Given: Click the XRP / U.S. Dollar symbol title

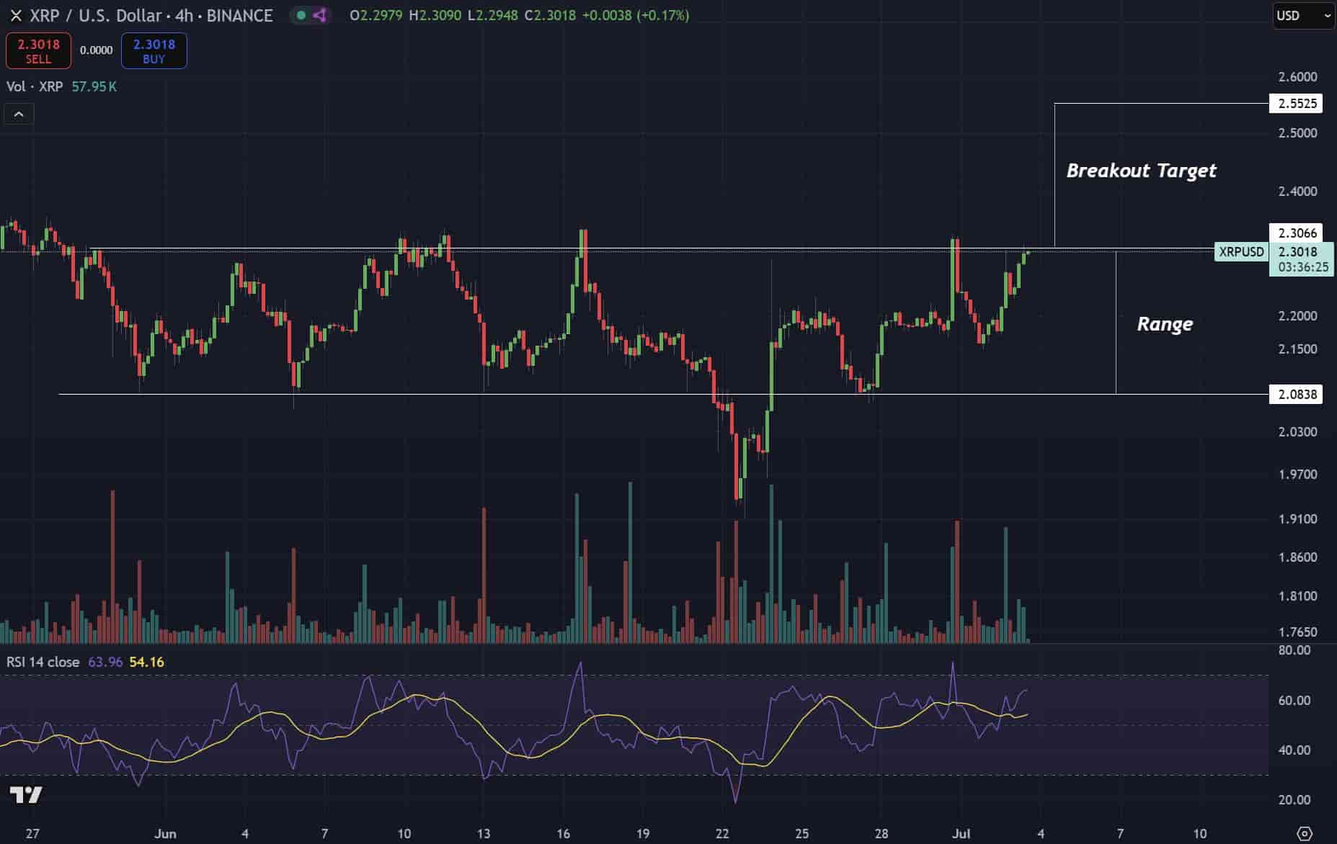Looking at the screenshot, I should (151, 15).
